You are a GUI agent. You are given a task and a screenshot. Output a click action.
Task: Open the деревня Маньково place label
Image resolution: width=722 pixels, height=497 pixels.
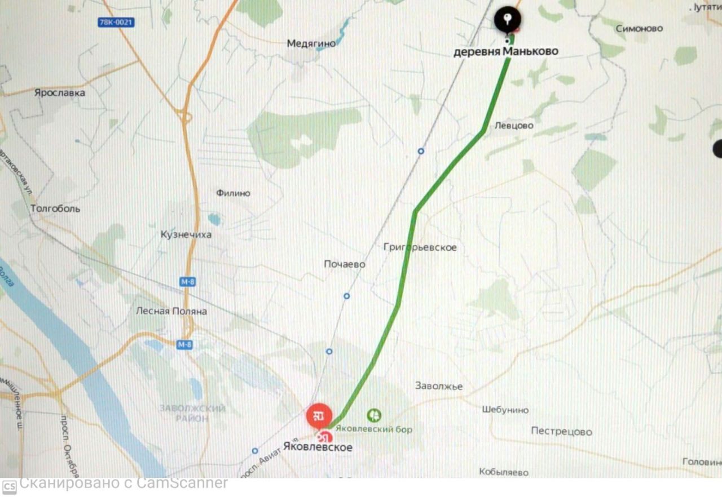click(x=506, y=51)
